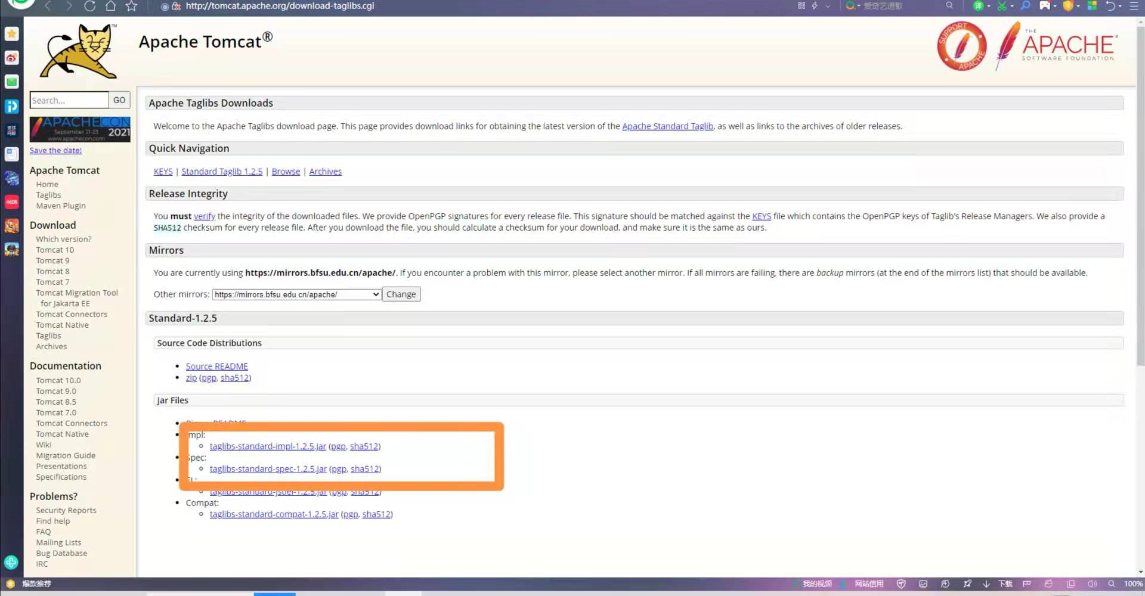
Task: Click the zoom magnifier in status bar
Action: click(x=1112, y=584)
